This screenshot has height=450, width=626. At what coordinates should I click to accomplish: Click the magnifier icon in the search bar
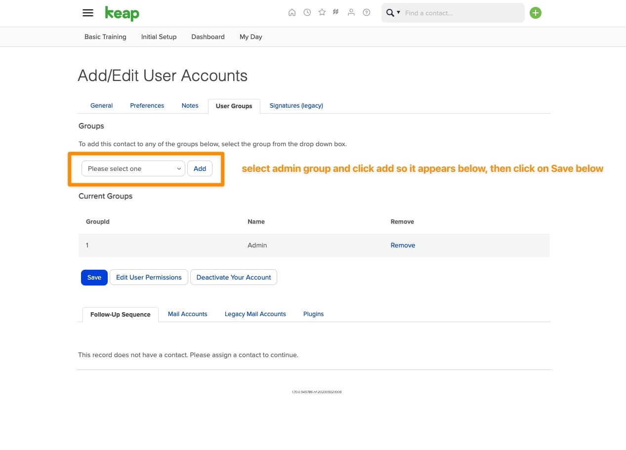point(390,13)
